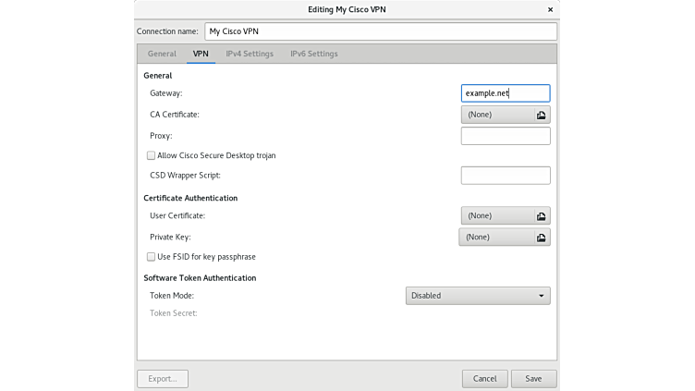Click the Cancel button
Image resolution: width=695 pixels, height=391 pixels.
pos(484,378)
